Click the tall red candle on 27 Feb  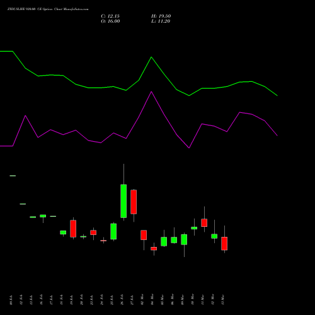[134, 202]
